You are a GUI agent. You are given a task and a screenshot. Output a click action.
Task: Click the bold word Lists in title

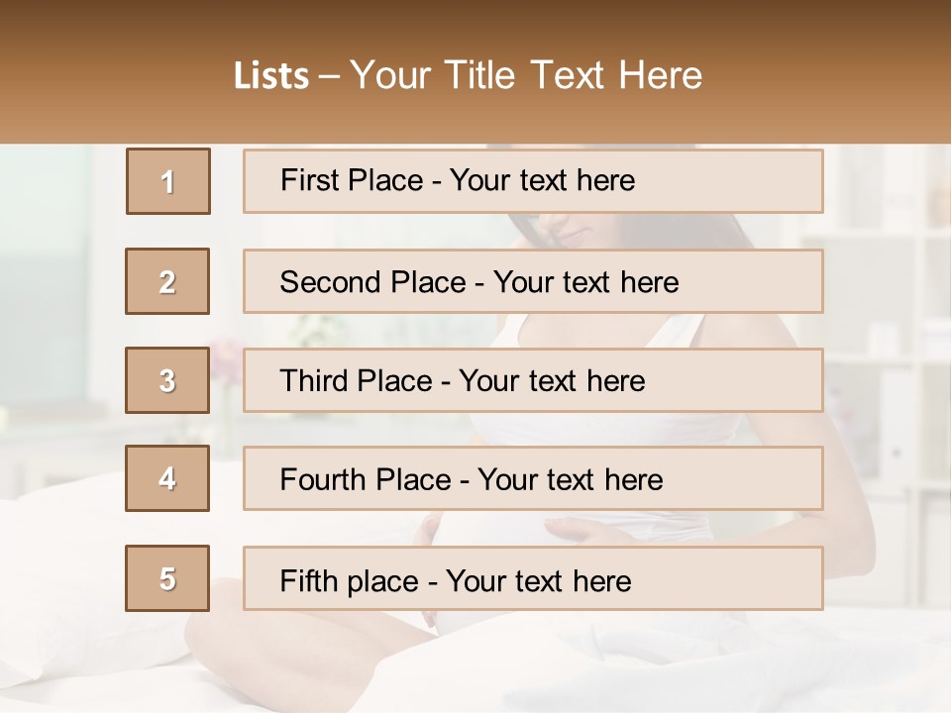coord(271,76)
